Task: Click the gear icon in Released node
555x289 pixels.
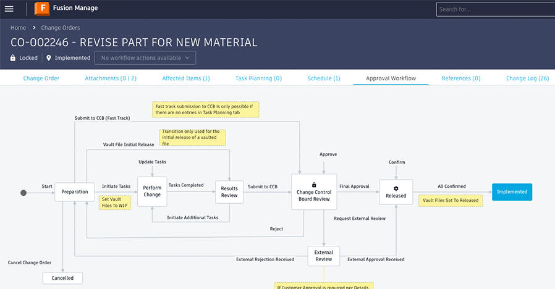Action: tap(396, 188)
